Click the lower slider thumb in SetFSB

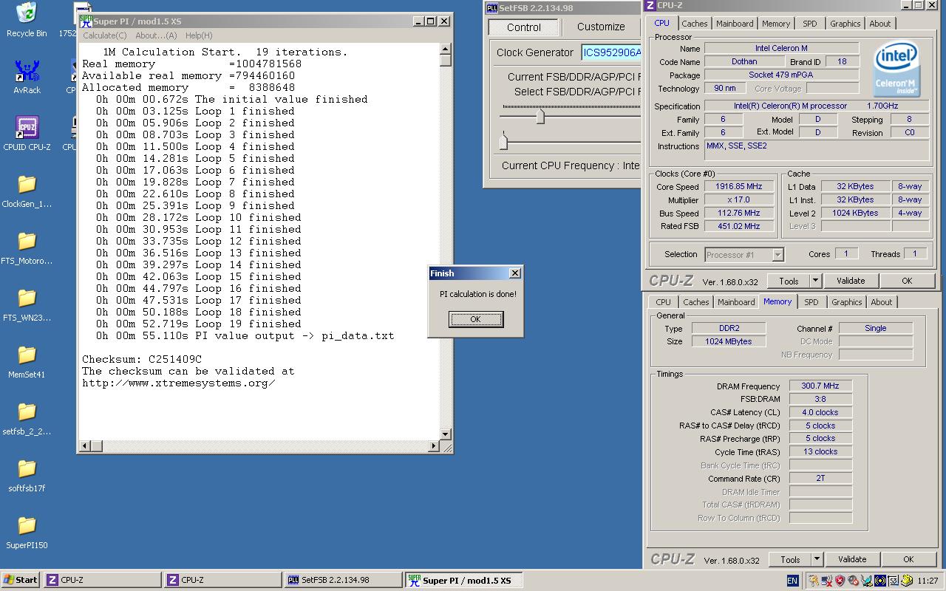[503, 140]
